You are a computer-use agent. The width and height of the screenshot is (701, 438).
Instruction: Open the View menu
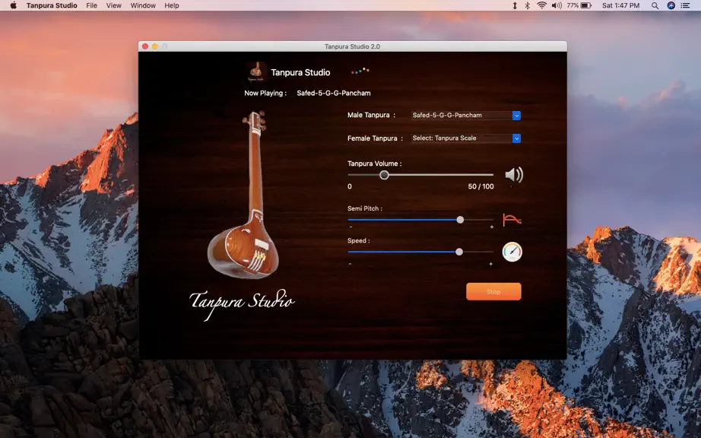[x=113, y=5]
